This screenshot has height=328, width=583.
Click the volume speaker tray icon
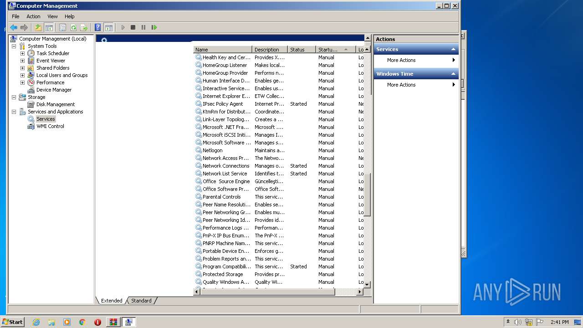click(x=518, y=322)
